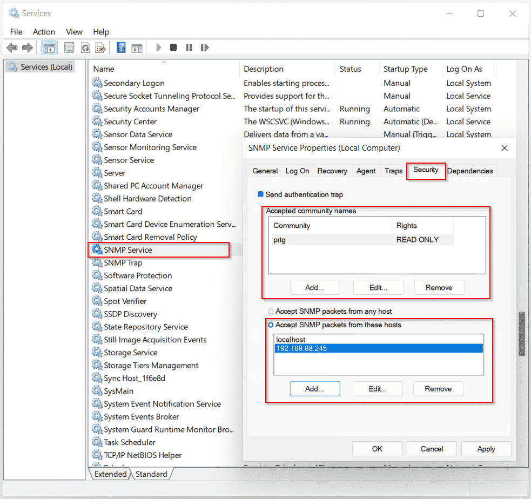531x499 pixels.
Task: Click the Forward arrow toolbar icon
Action: click(28, 48)
